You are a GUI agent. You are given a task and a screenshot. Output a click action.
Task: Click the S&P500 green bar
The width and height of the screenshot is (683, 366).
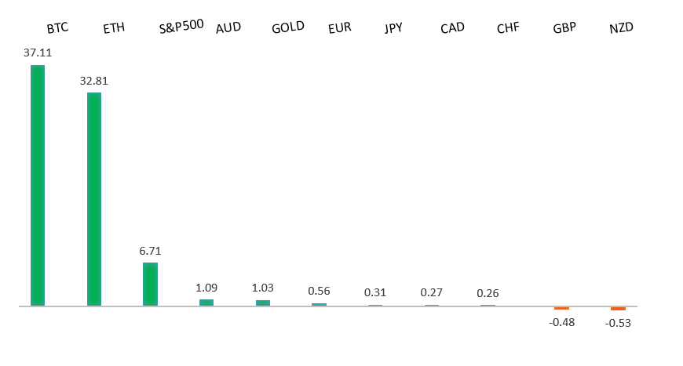tap(150, 284)
